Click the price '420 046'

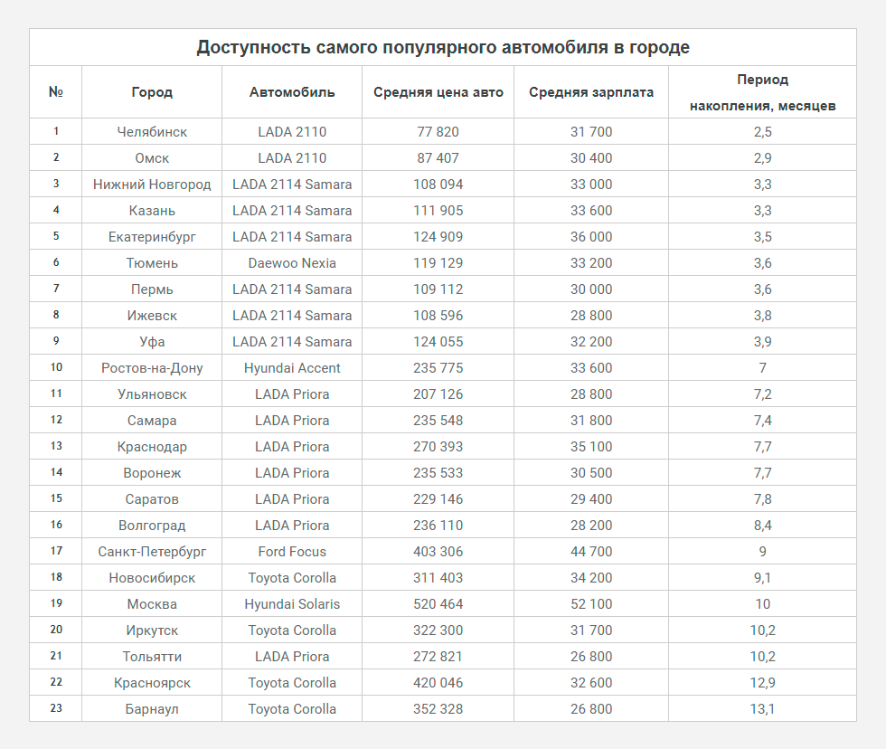point(438,683)
